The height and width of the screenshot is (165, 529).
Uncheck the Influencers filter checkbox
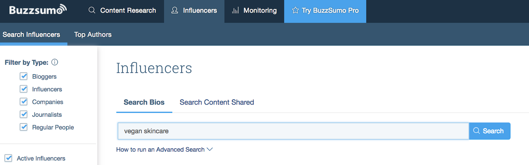[x=23, y=89]
